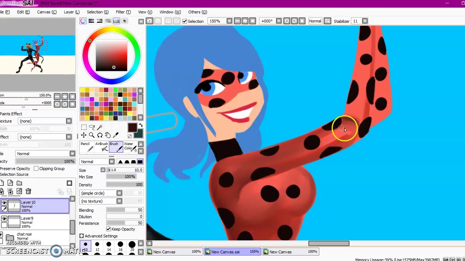Open the layer blend Mode Normal dropdown
465x261 pixels.
[72, 154]
